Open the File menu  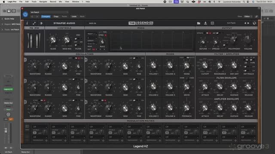click(21, 2)
